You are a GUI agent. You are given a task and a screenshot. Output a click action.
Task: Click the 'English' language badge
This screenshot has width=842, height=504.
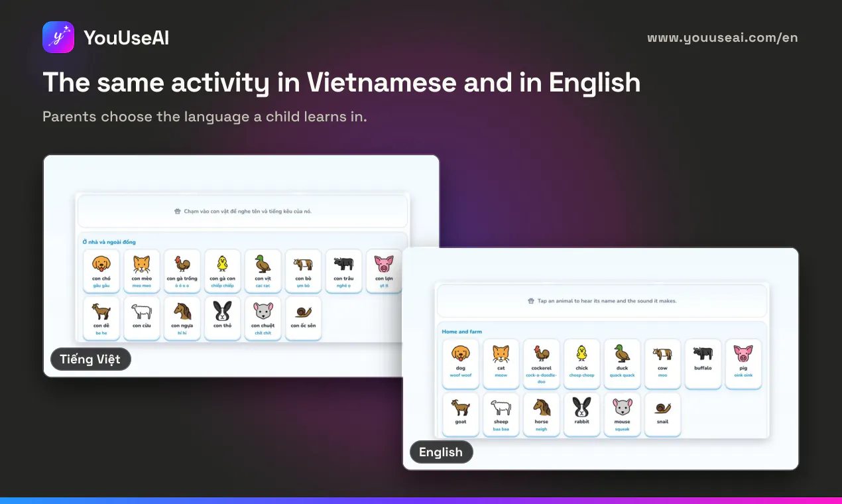441,452
